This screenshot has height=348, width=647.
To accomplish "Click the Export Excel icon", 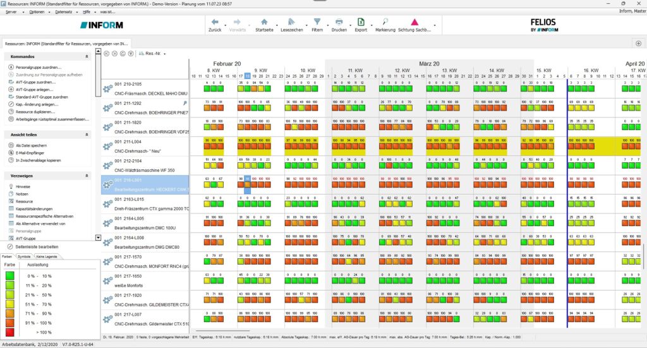I will click(x=361, y=21).
